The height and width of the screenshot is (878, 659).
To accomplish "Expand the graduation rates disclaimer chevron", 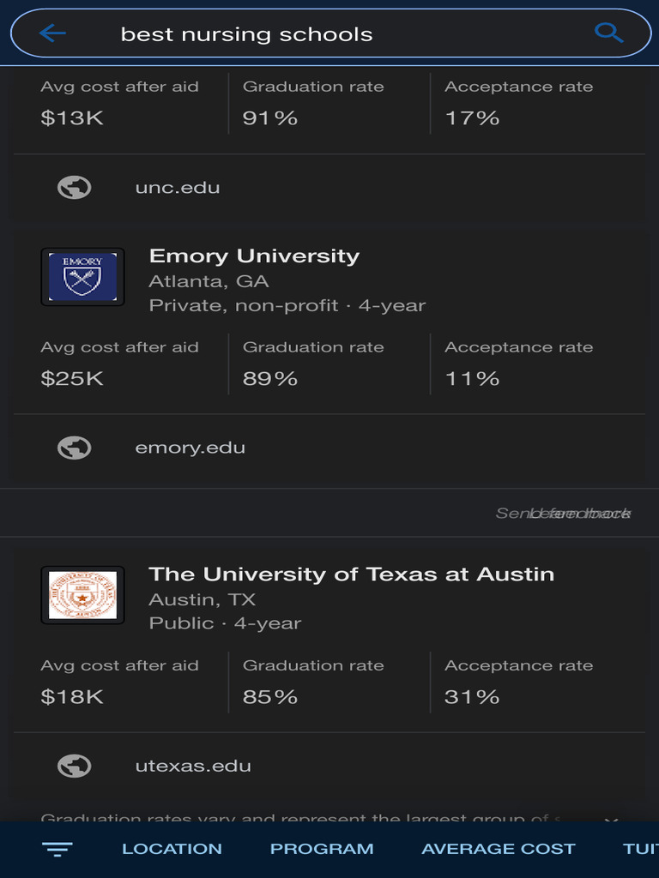I will 611,819.
